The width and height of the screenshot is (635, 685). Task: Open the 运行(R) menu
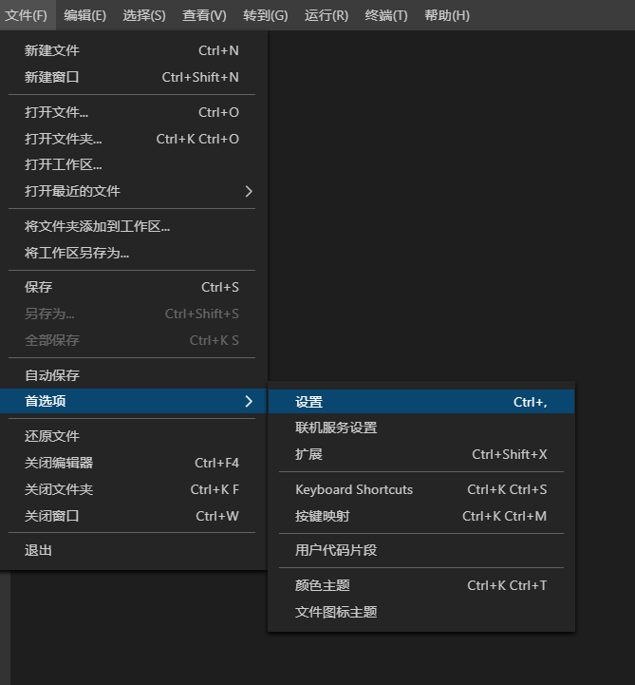point(327,15)
